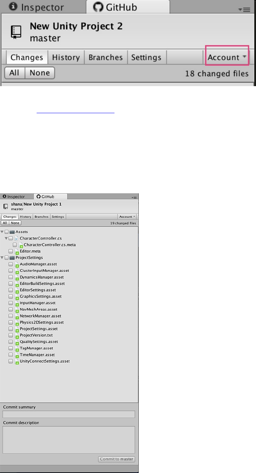Focus the Commit summary text field
Screen dimensions: 256x473
[69, 414]
